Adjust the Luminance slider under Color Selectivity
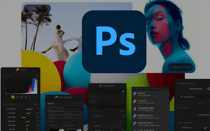 coord(201,128)
